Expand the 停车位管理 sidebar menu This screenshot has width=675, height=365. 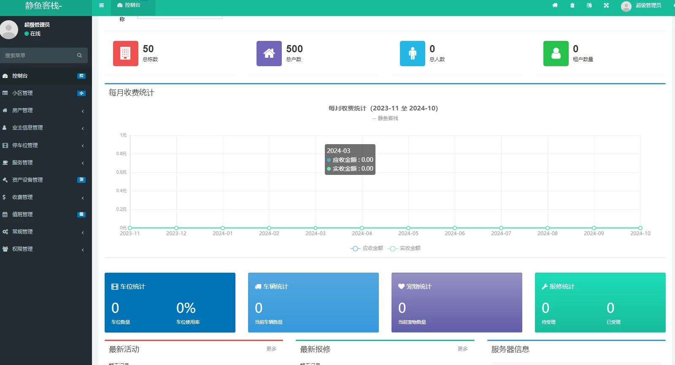[46, 145]
